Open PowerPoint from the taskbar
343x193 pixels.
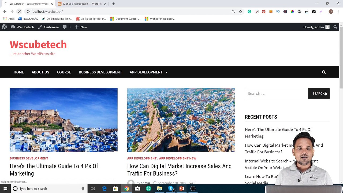[x=182, y=189]
